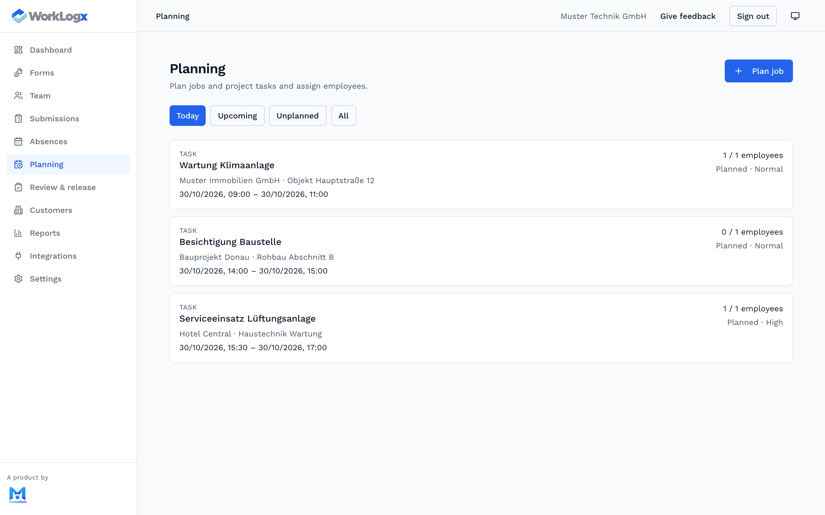Click the Planning calendar-clock icon

(x=18, y=164)
